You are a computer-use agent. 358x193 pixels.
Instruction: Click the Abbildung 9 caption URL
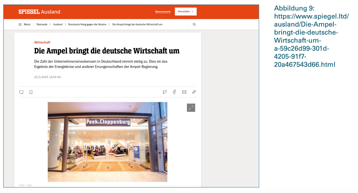pyautogui.click(x=311, y=40)
